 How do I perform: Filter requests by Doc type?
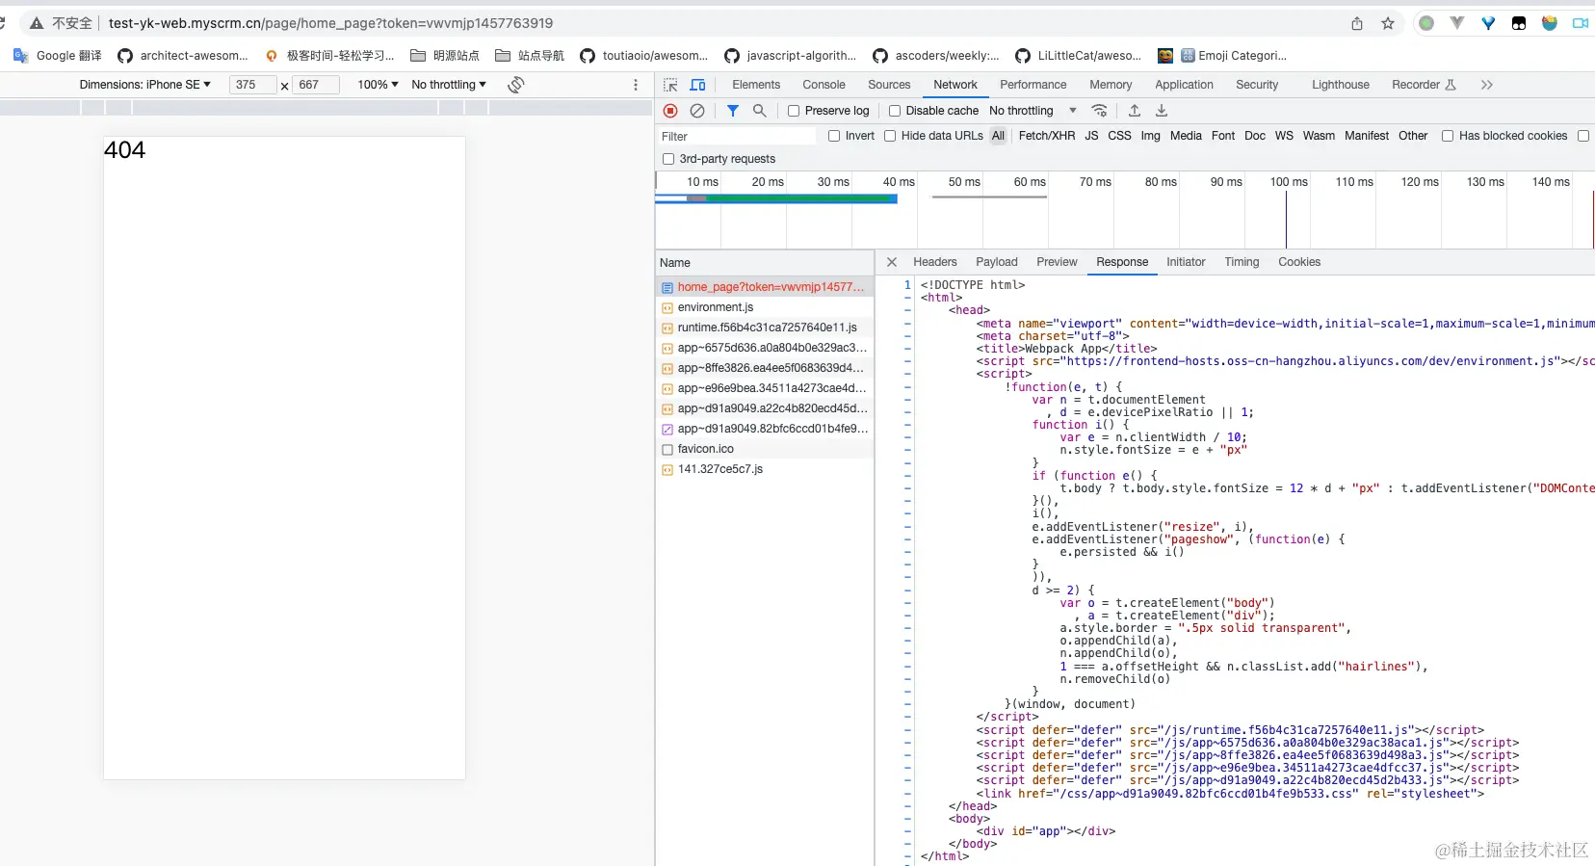[1254, 136]
